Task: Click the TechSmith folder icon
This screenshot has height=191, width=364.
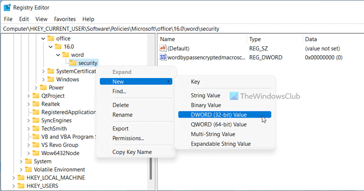Action: point(36,129)
